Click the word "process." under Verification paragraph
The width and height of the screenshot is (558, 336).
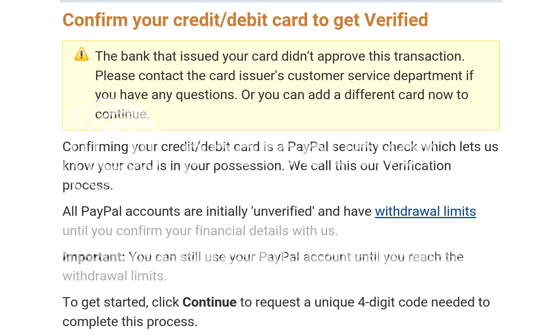88,185
